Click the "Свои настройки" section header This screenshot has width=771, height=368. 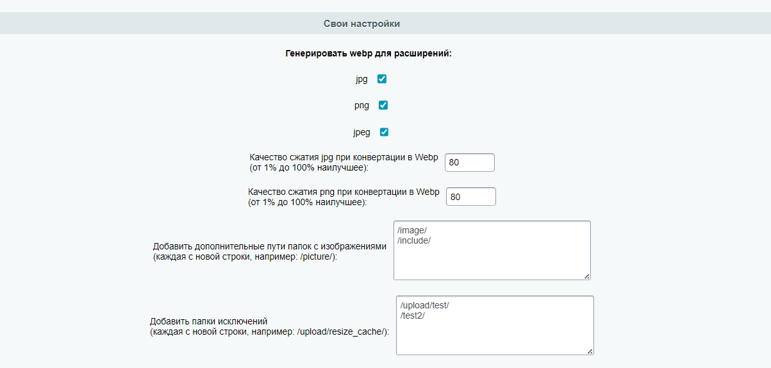(x=361, y=24)
